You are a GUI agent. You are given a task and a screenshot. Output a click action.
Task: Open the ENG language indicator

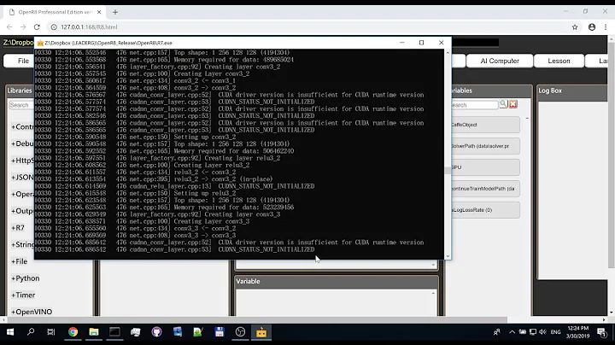556,332
